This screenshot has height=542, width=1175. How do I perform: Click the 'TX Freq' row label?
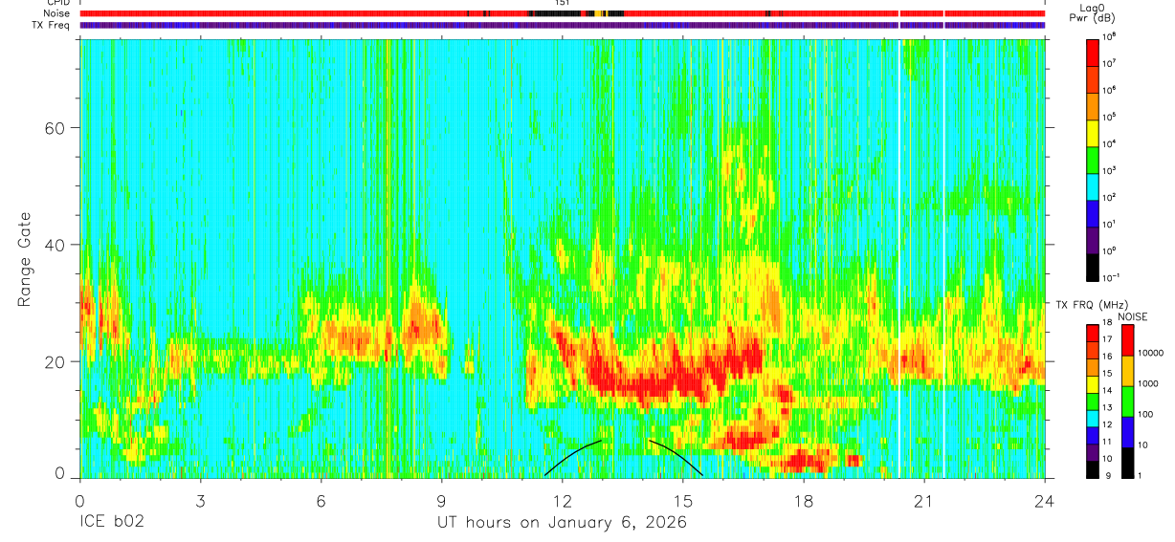pyautogui.click(x=51, y=25)
